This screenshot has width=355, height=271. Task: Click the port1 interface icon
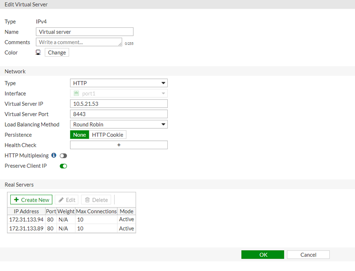point(77,94)
